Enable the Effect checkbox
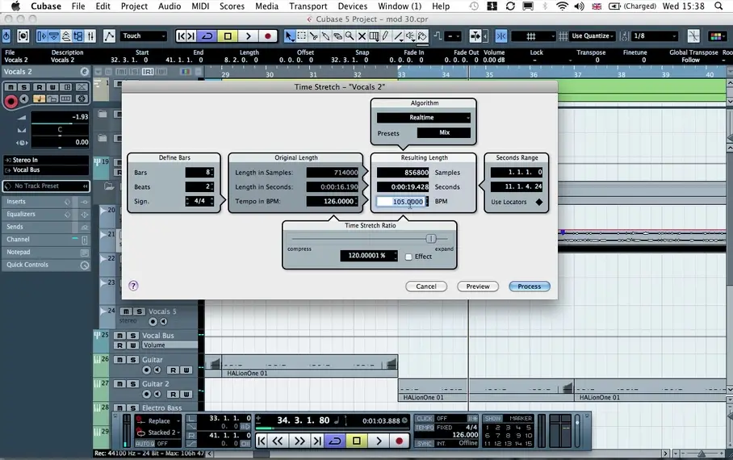This screenshot has height=460, width=733. pyautogui.click(x=408, y=257)
